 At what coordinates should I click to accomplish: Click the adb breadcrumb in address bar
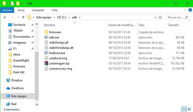click(x=75, y=17)
